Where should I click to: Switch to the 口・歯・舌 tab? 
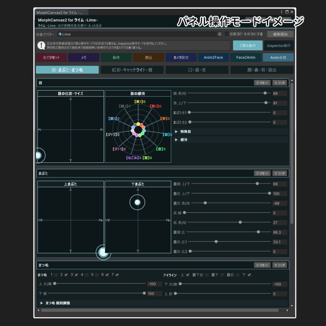tap(197, 70)
